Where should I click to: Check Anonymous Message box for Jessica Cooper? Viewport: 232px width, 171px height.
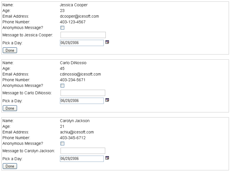tap(62, 28)
